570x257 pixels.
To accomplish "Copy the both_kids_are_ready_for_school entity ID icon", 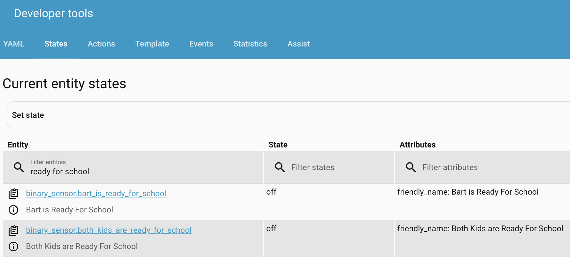I will click(x=13, y=230).
